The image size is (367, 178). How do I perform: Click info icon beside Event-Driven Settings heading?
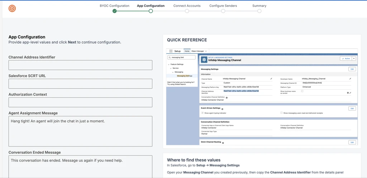pos(222,109)
